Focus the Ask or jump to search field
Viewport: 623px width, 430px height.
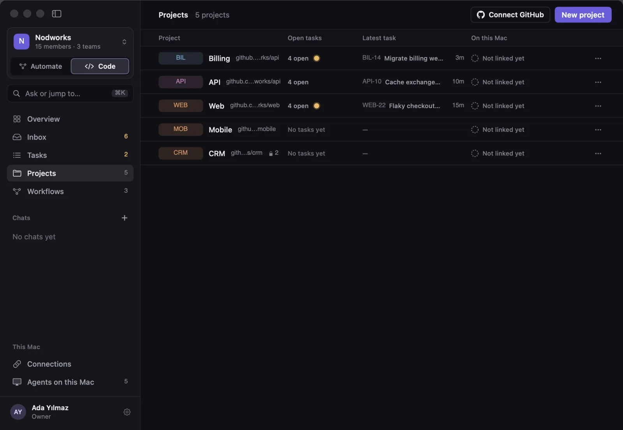pyautogui.click(x=70, y=93)
